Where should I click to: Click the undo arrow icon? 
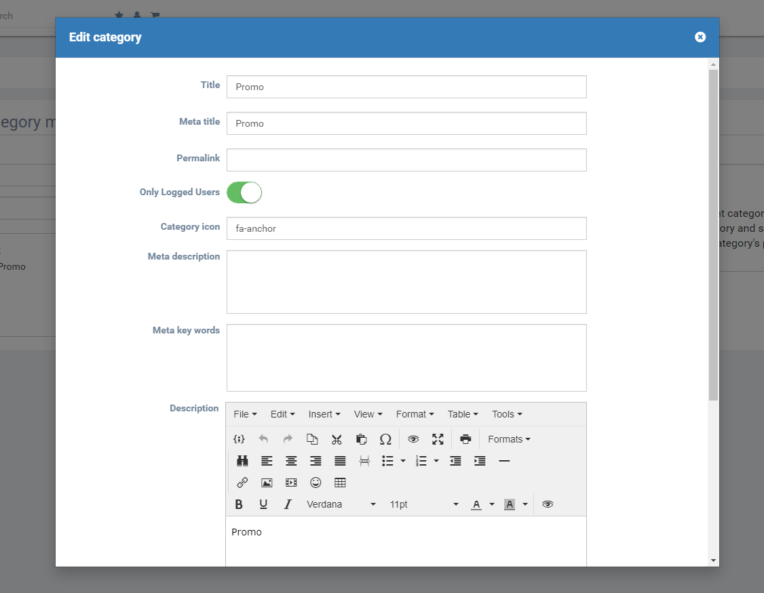click(x=263, y=439)
